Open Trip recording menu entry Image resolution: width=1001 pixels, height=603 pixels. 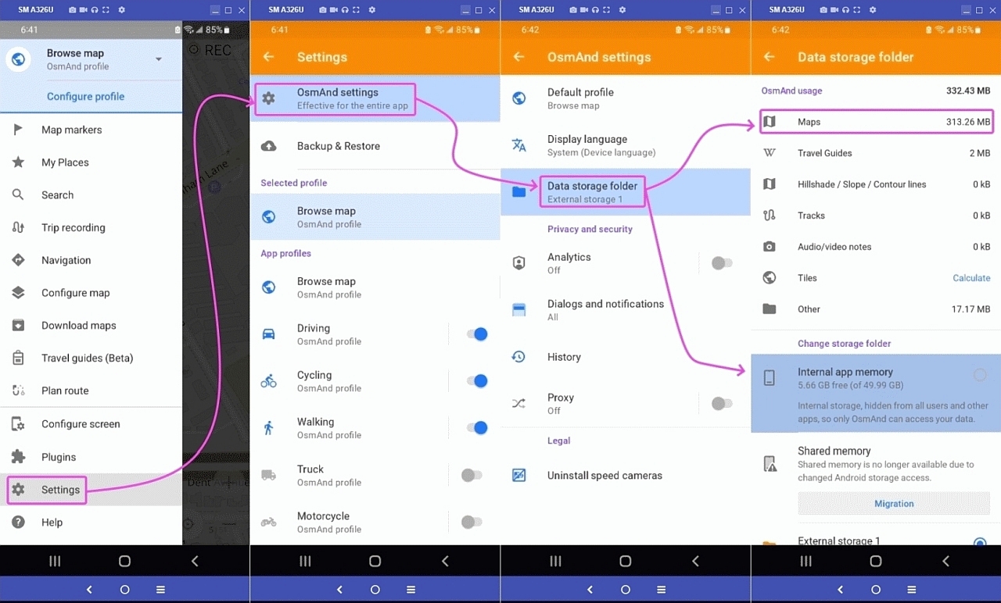tap(91, 228)
